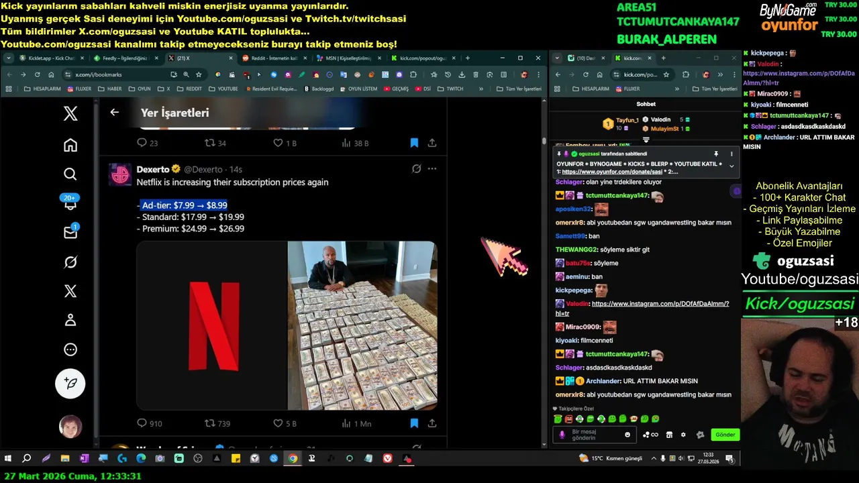Screen dimensions: 859x483
Task: Open X home from the sidebar logo
Action: pyautogui.click(x=70, y=113)
